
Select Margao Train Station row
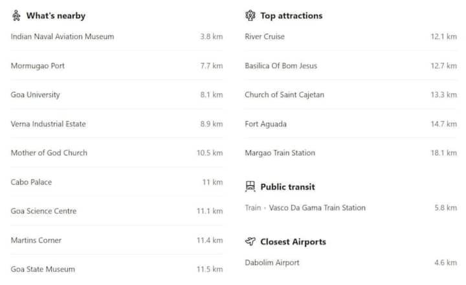351,153
